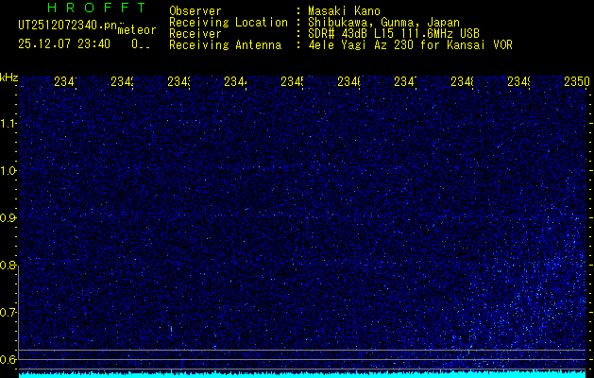This screenshot has width=594, height=378.
Task: Select the 0.7 kHz frequency tick
Action: coord(8,313)
